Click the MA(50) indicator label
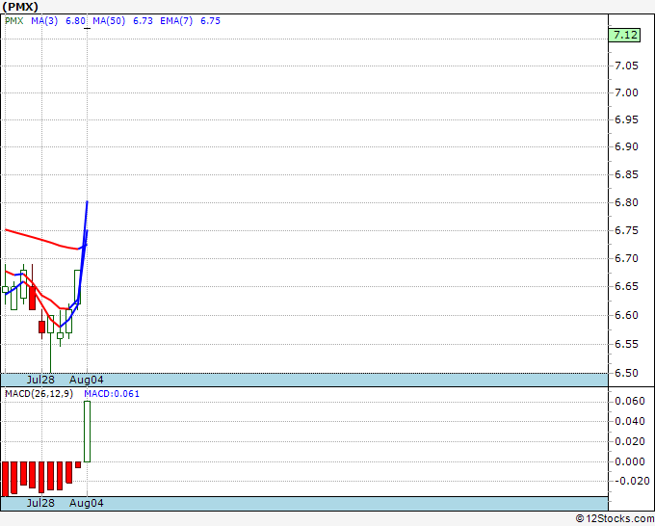The width and height of the screenshot is (655, 526). pyautogui.click(x=109, y=21)
